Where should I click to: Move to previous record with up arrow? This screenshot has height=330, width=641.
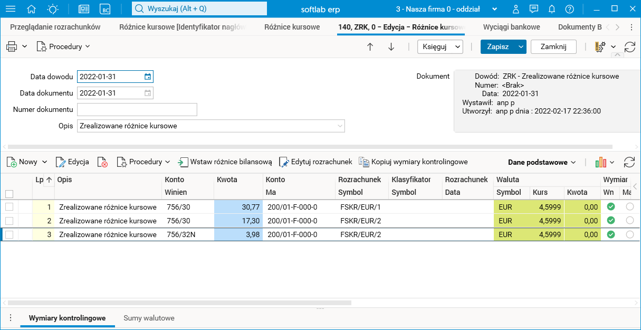(x=370, y=46)
